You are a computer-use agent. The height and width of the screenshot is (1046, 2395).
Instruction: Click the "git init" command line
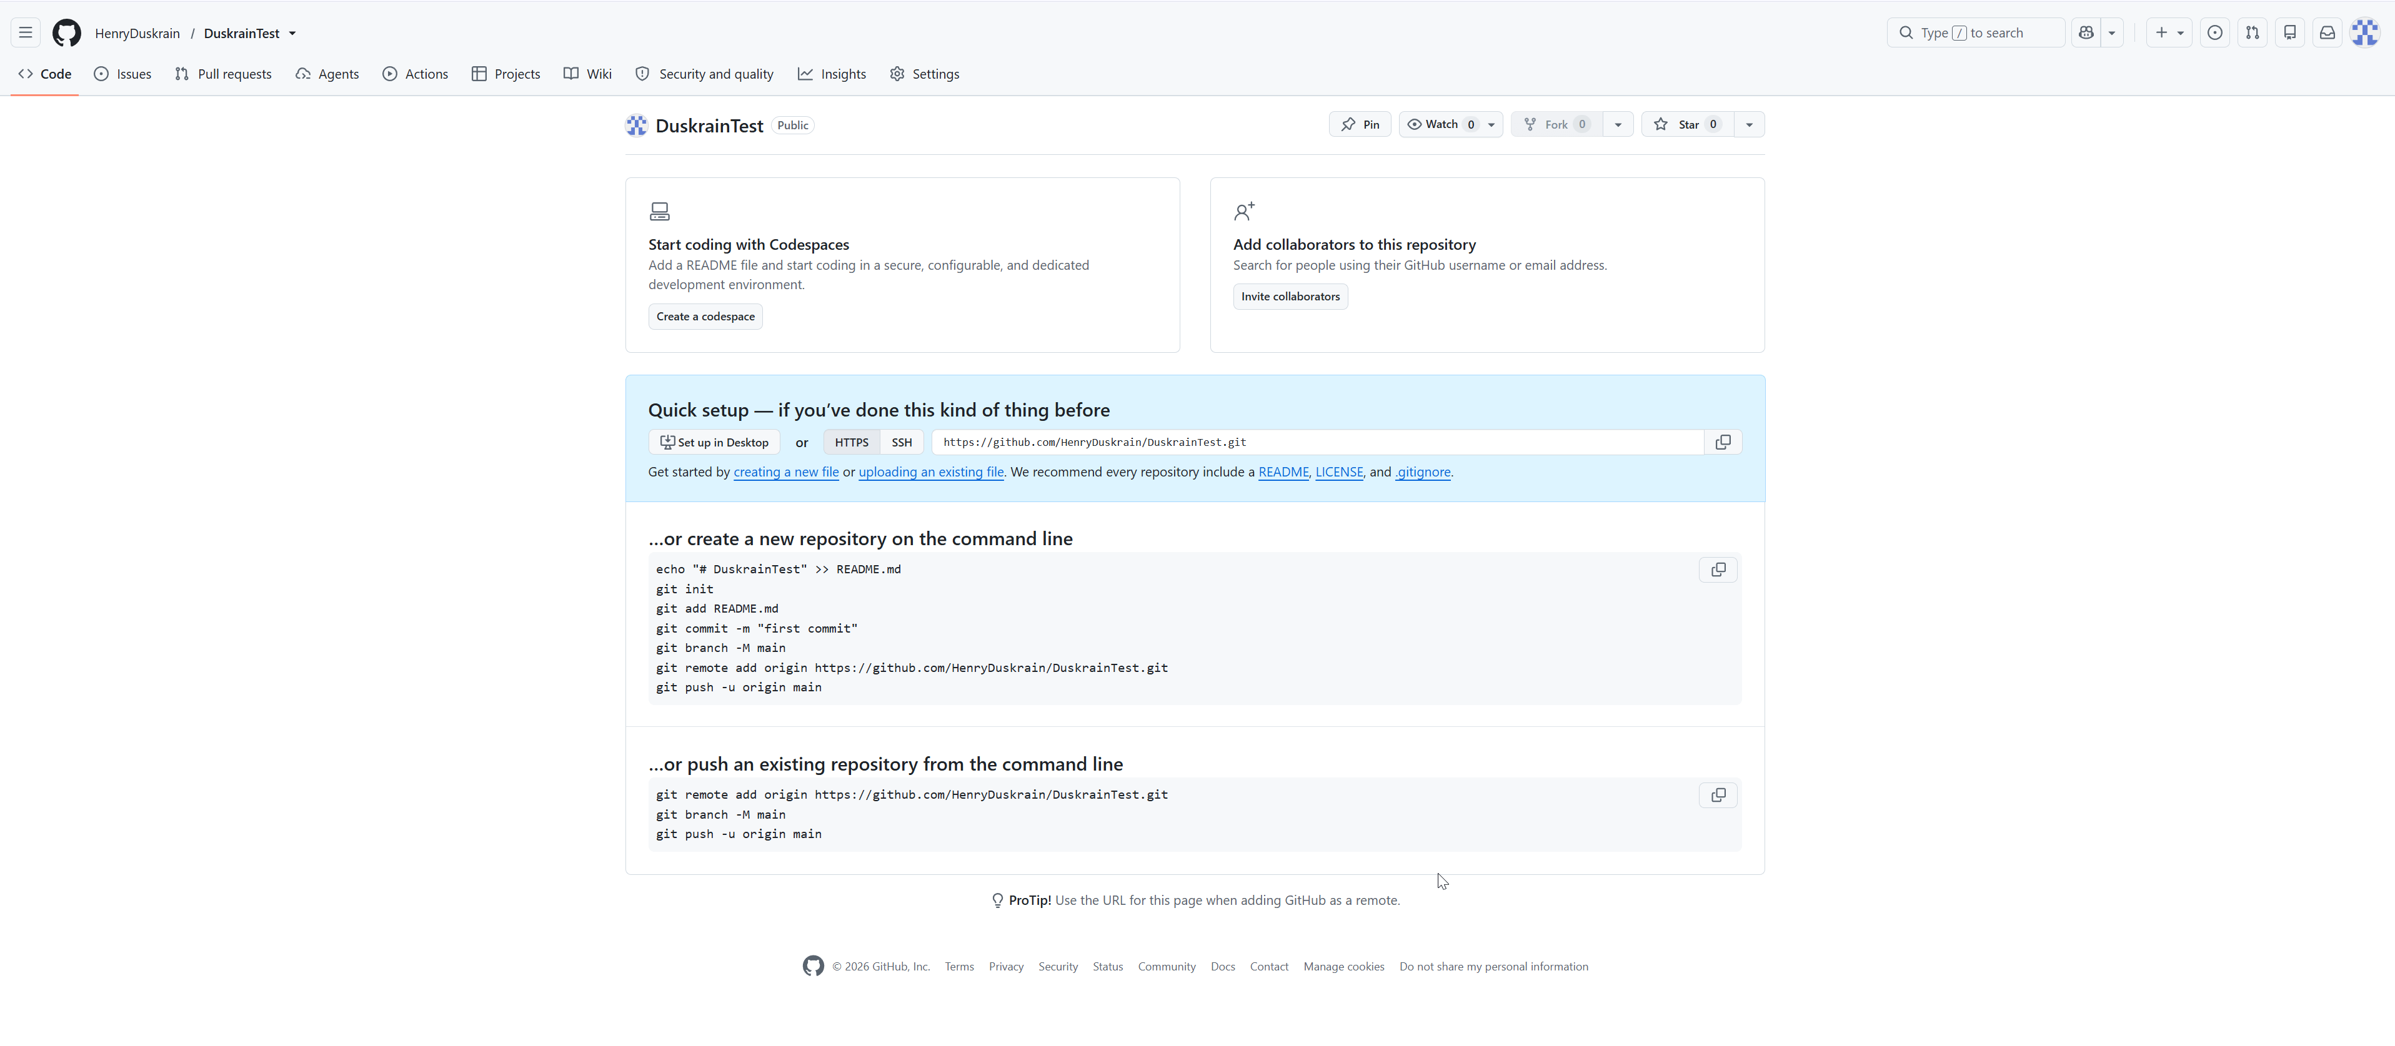684,589
